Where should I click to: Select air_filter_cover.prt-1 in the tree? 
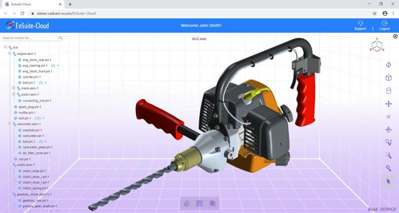[x=36, y=153]
